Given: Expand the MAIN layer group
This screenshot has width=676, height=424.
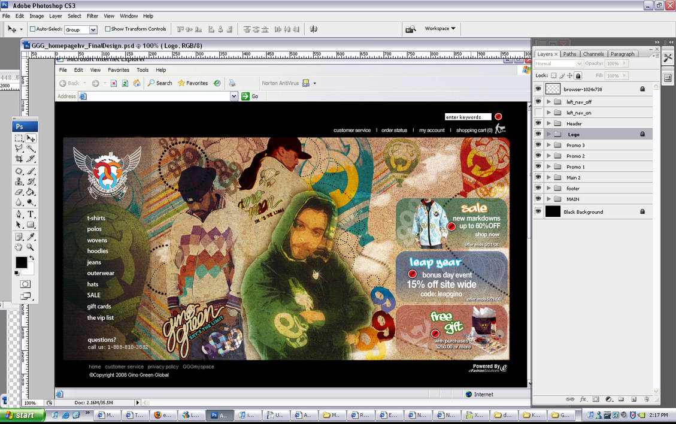Looking at the screenshot, I should pos(548,199).
